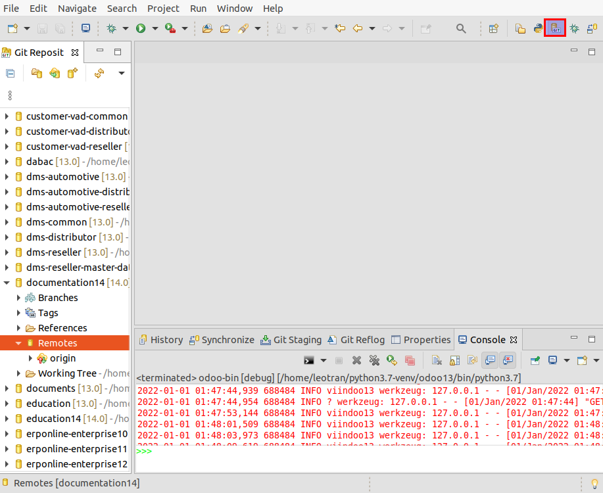Toggle Pin Console button
603x493 pixels.
point(535,360)
